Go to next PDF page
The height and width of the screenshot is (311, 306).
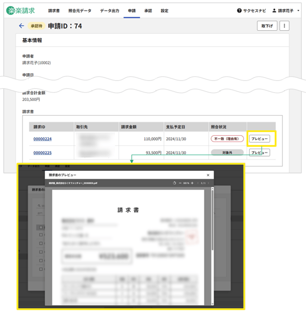[x=208, y=183]
